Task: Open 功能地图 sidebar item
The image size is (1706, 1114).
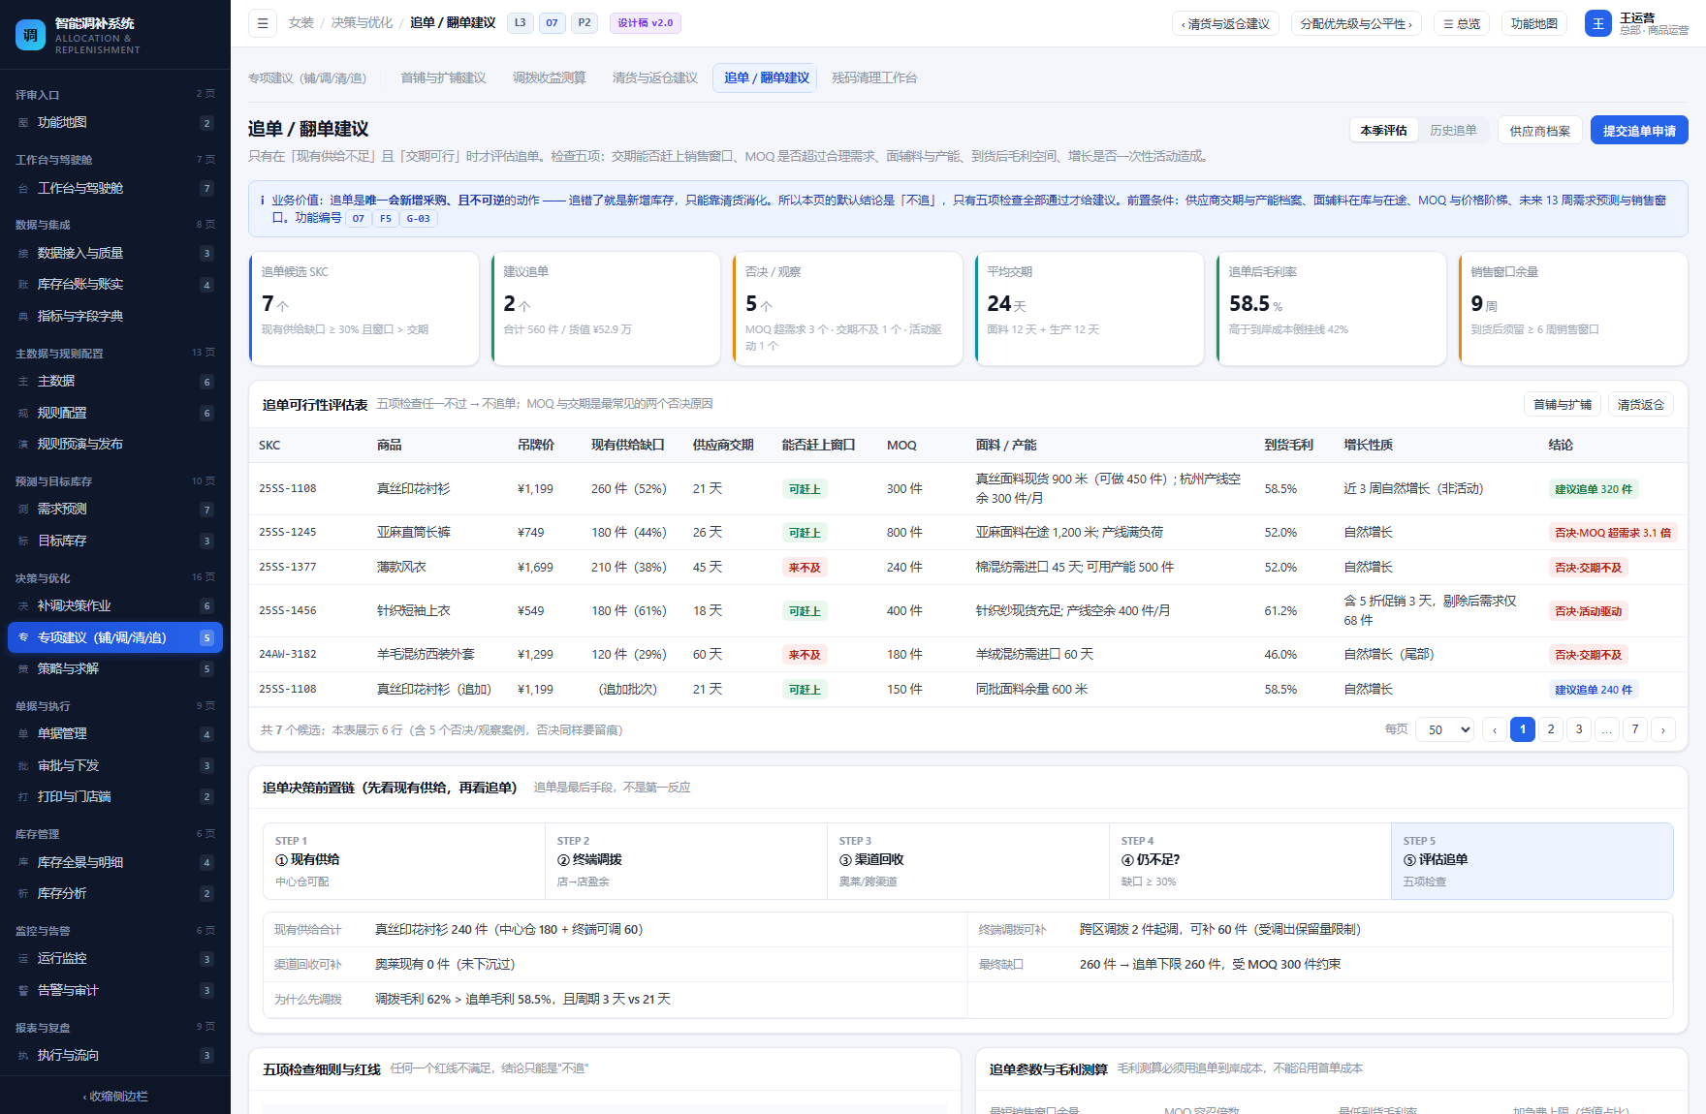Action: 115,123
